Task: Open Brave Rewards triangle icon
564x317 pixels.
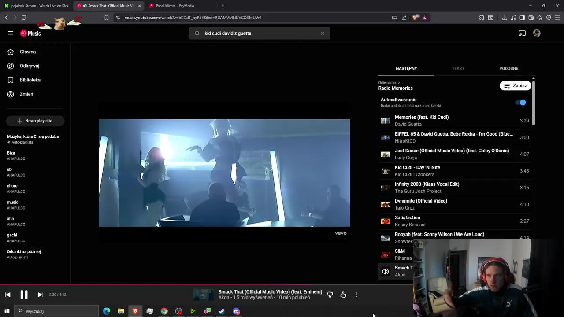Action: click(x=424, y=18)
